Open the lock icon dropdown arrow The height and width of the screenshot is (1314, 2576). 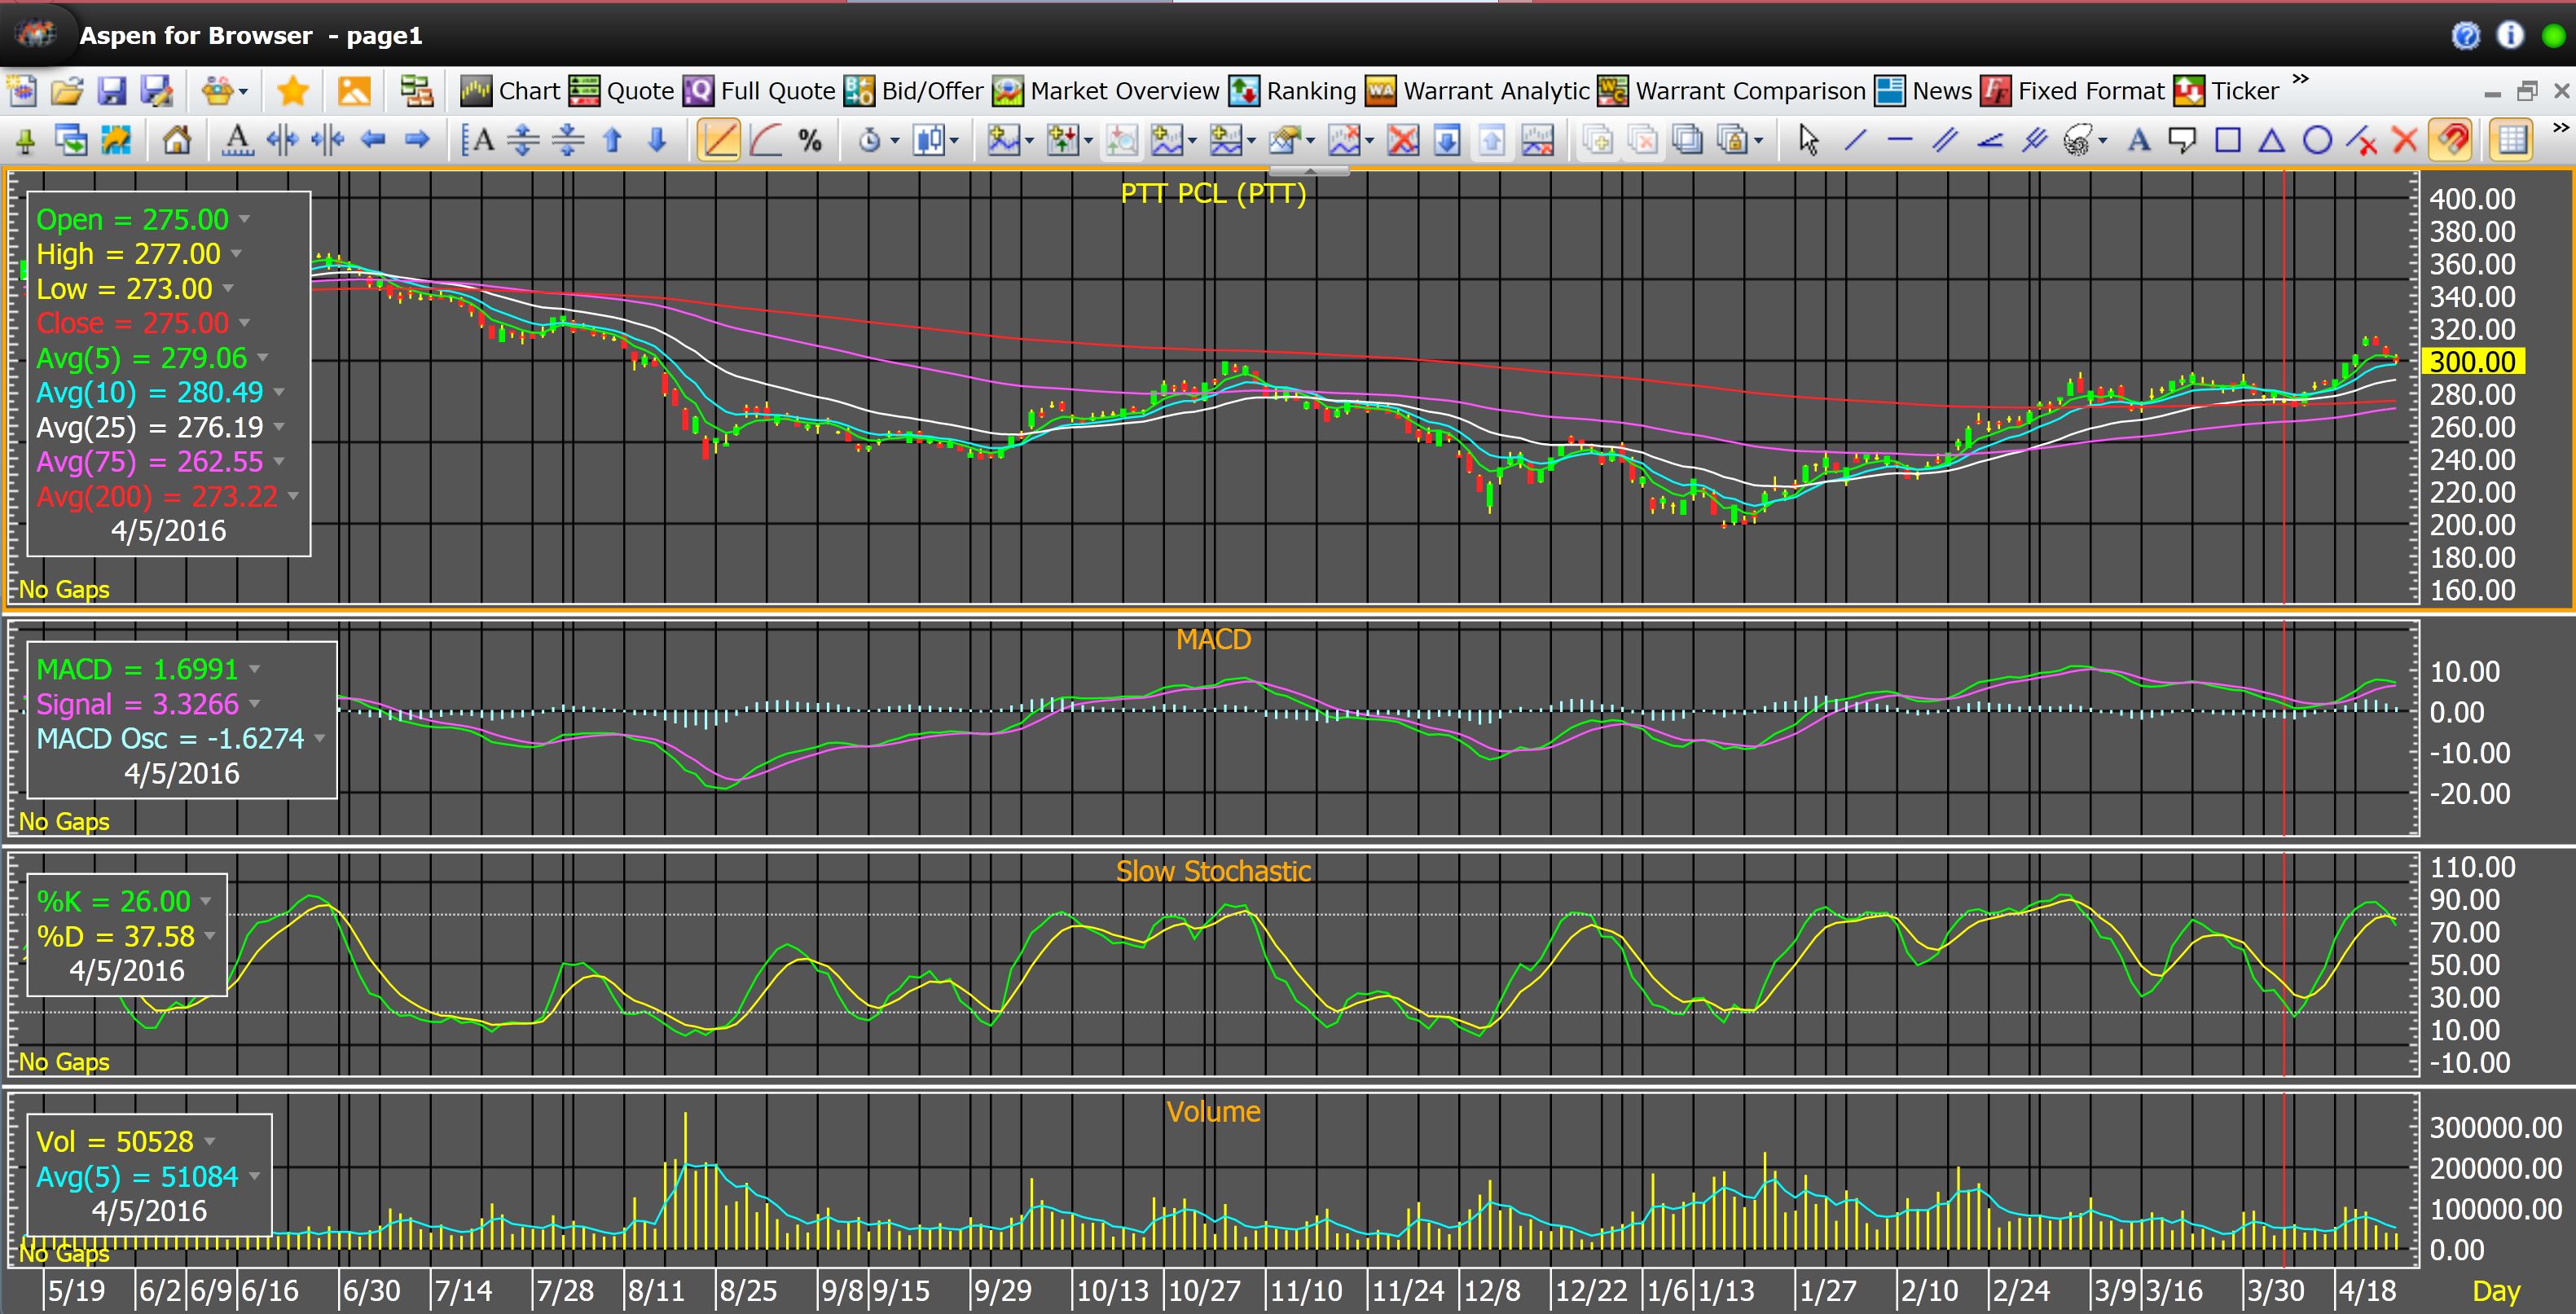(x=1758, y=141)
